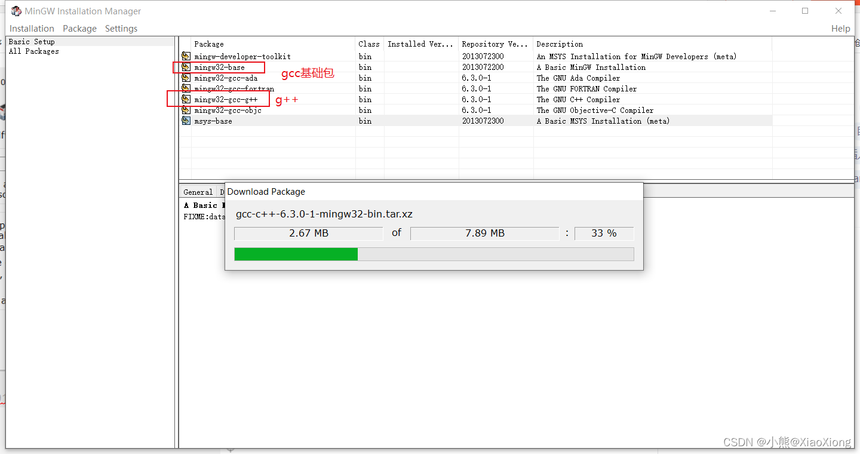
Task: Click the Repository Version column header
Action: click(496, 44)
